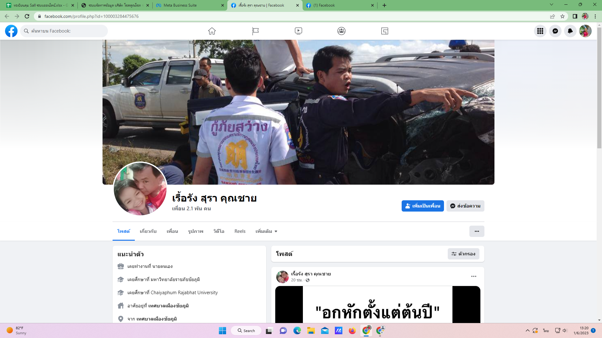Screen dimensions: 602x338
Task: Open the ตัวกรอง post filters button
Action: coord(463,254)
